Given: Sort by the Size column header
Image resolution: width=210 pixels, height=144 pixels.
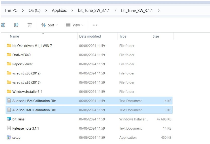Looking at the screenshot, I should tap(156, 36).
